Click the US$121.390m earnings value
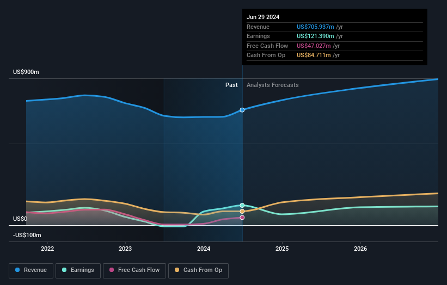 (x=315, y=36)
